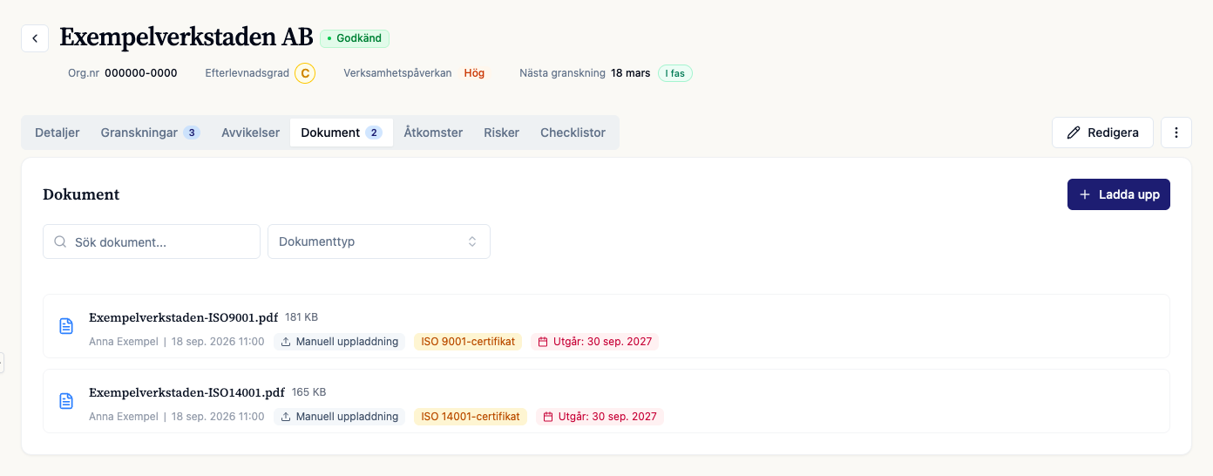Click Utgår: 30 sep. 2027 on ISO9001 row
This screenshot has height=476, width=1213.
[x=594, y=342]
